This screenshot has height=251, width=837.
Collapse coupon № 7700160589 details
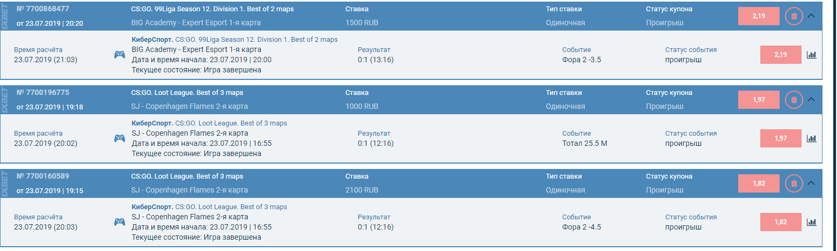pyautogui.click(x=811, y=183)
